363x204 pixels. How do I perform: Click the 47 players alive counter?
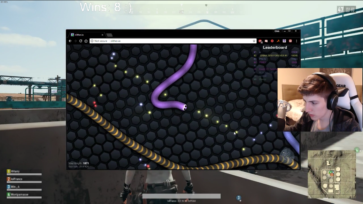[x=346, y=10]
